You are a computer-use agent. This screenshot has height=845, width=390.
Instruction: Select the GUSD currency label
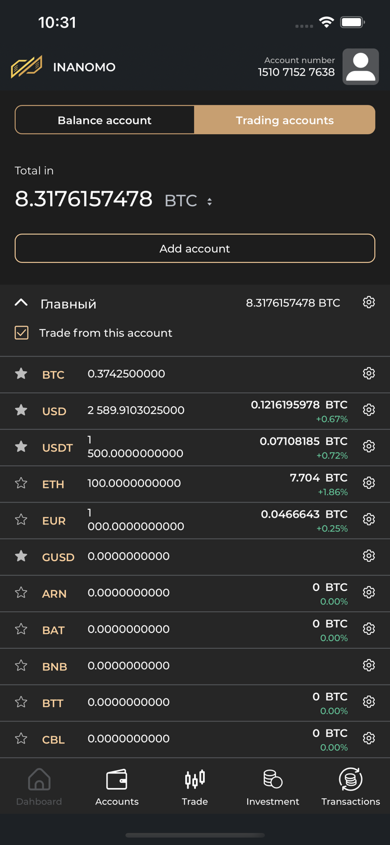point(58,557)
